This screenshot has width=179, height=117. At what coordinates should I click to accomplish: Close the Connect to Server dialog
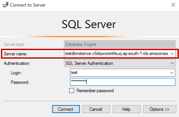pos(173,5)
